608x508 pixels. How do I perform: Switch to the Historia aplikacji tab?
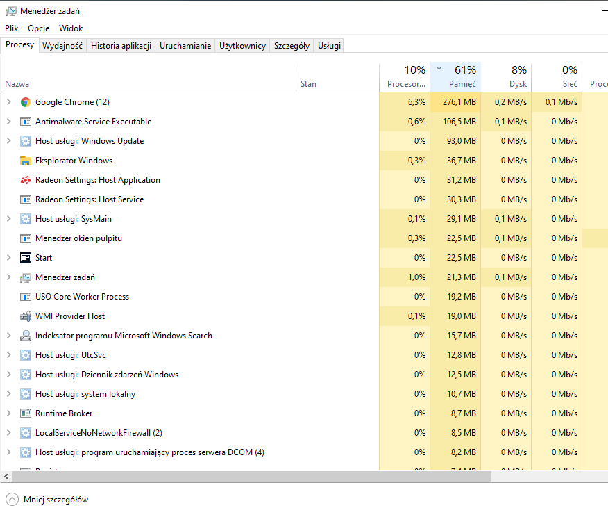pos(121,46)
